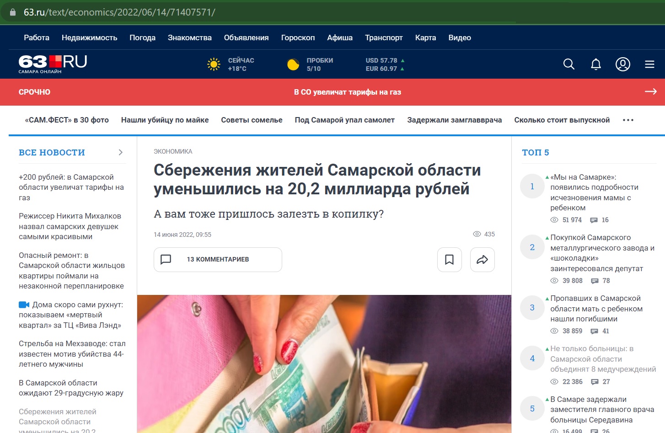This screenshot has height=433, width=665.
Task: Share the article via arrow icon
Action: pyautogui.click(x=482, y=260)
